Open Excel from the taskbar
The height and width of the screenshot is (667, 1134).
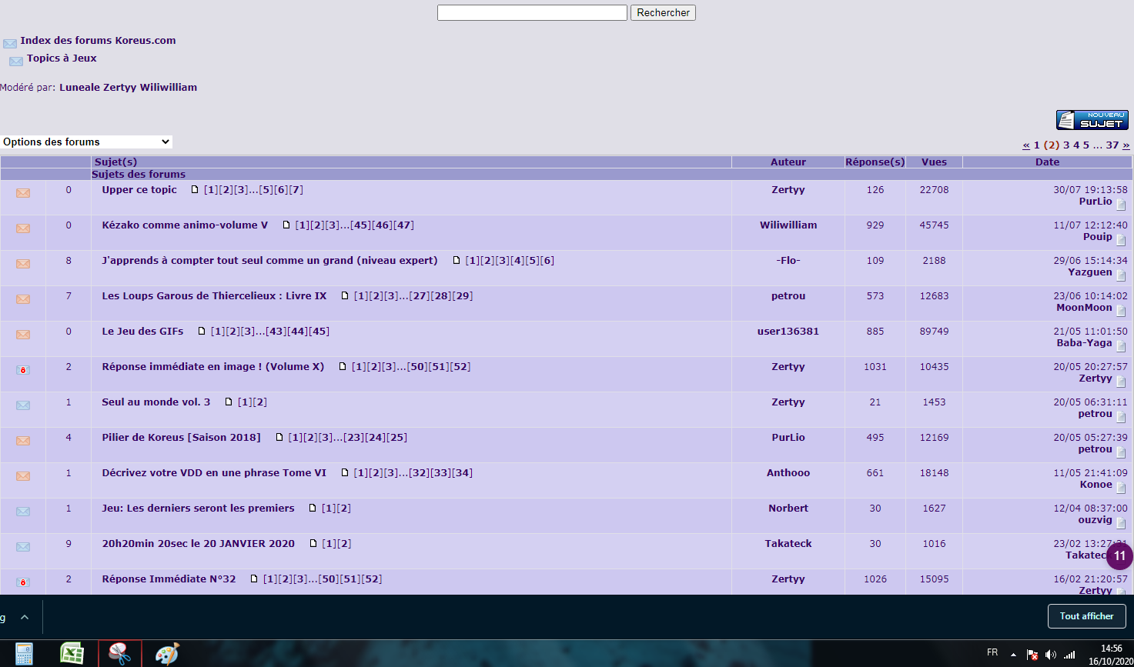tap(72, 653)
